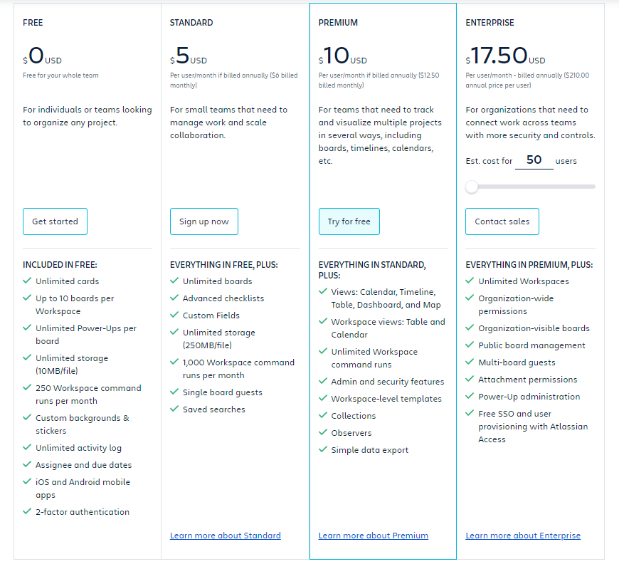Click the checkmark beside Advanced checklists
619x569 pixels.
tap(174, 298)
